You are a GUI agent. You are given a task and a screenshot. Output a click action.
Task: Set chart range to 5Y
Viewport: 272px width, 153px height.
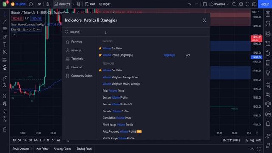pyautogui.click(x=54, y=140)
